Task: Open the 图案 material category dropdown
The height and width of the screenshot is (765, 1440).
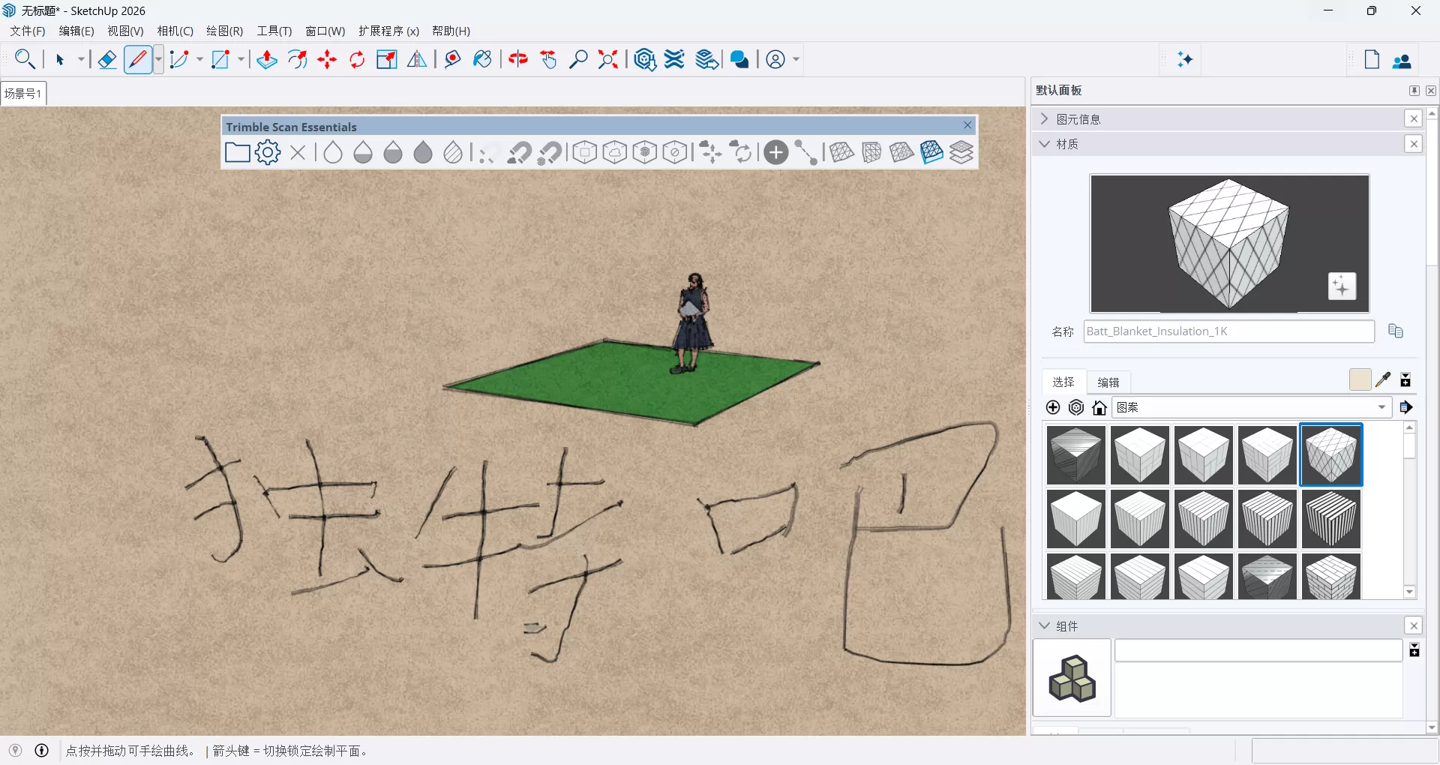Action: [1382, 407]
